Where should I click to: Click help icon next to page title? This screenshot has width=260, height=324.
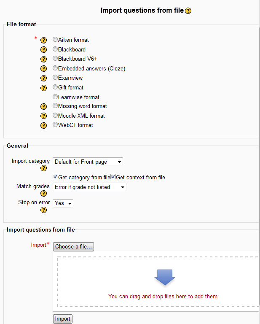click(x=188, y=11)
